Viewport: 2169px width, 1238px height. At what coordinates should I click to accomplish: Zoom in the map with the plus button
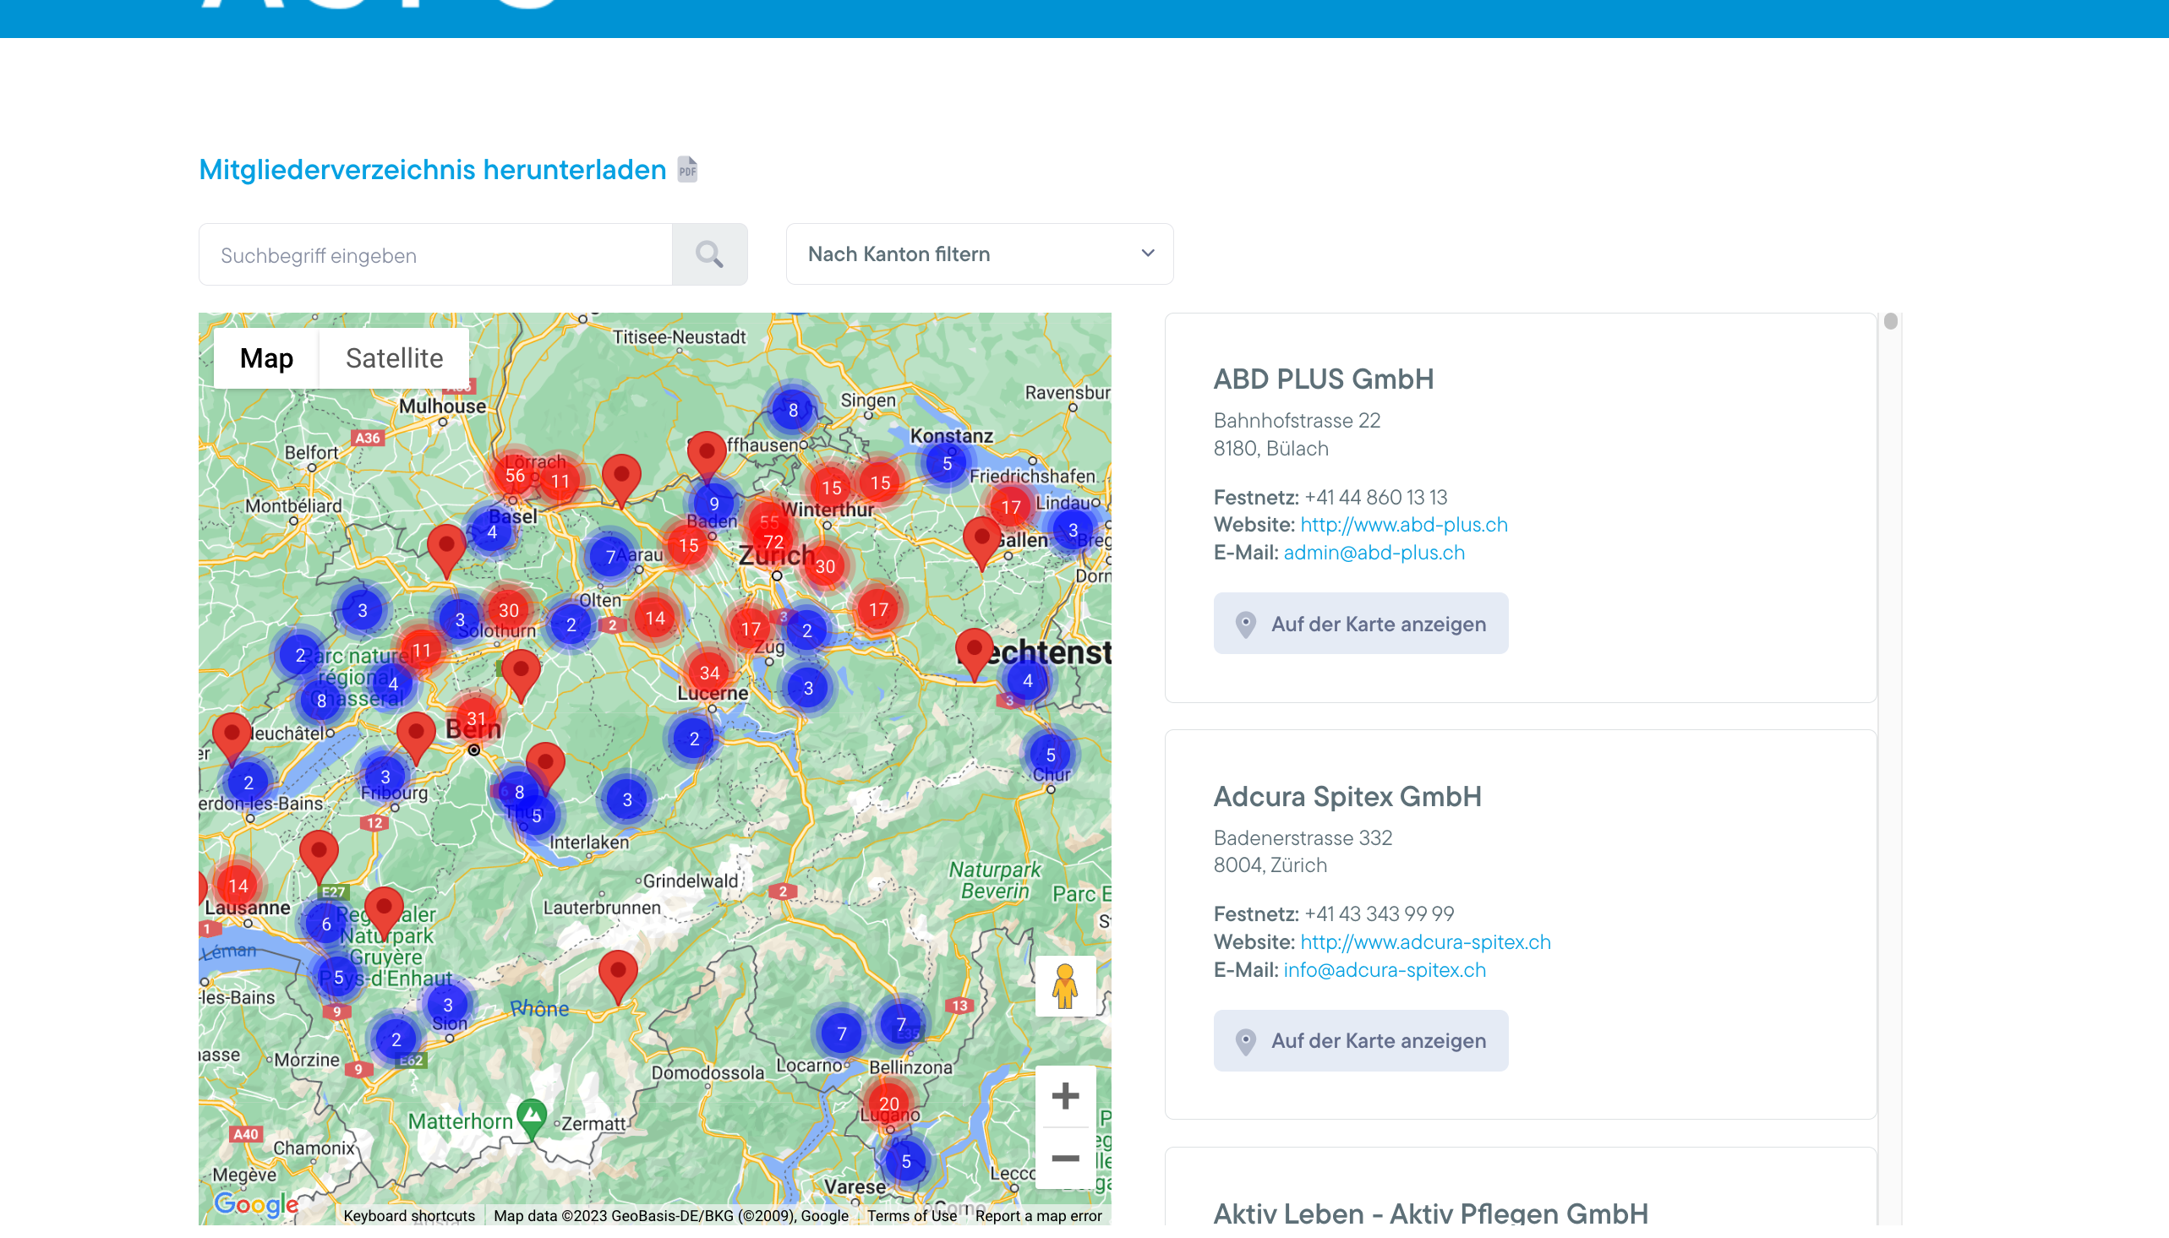point(1064,1096)
